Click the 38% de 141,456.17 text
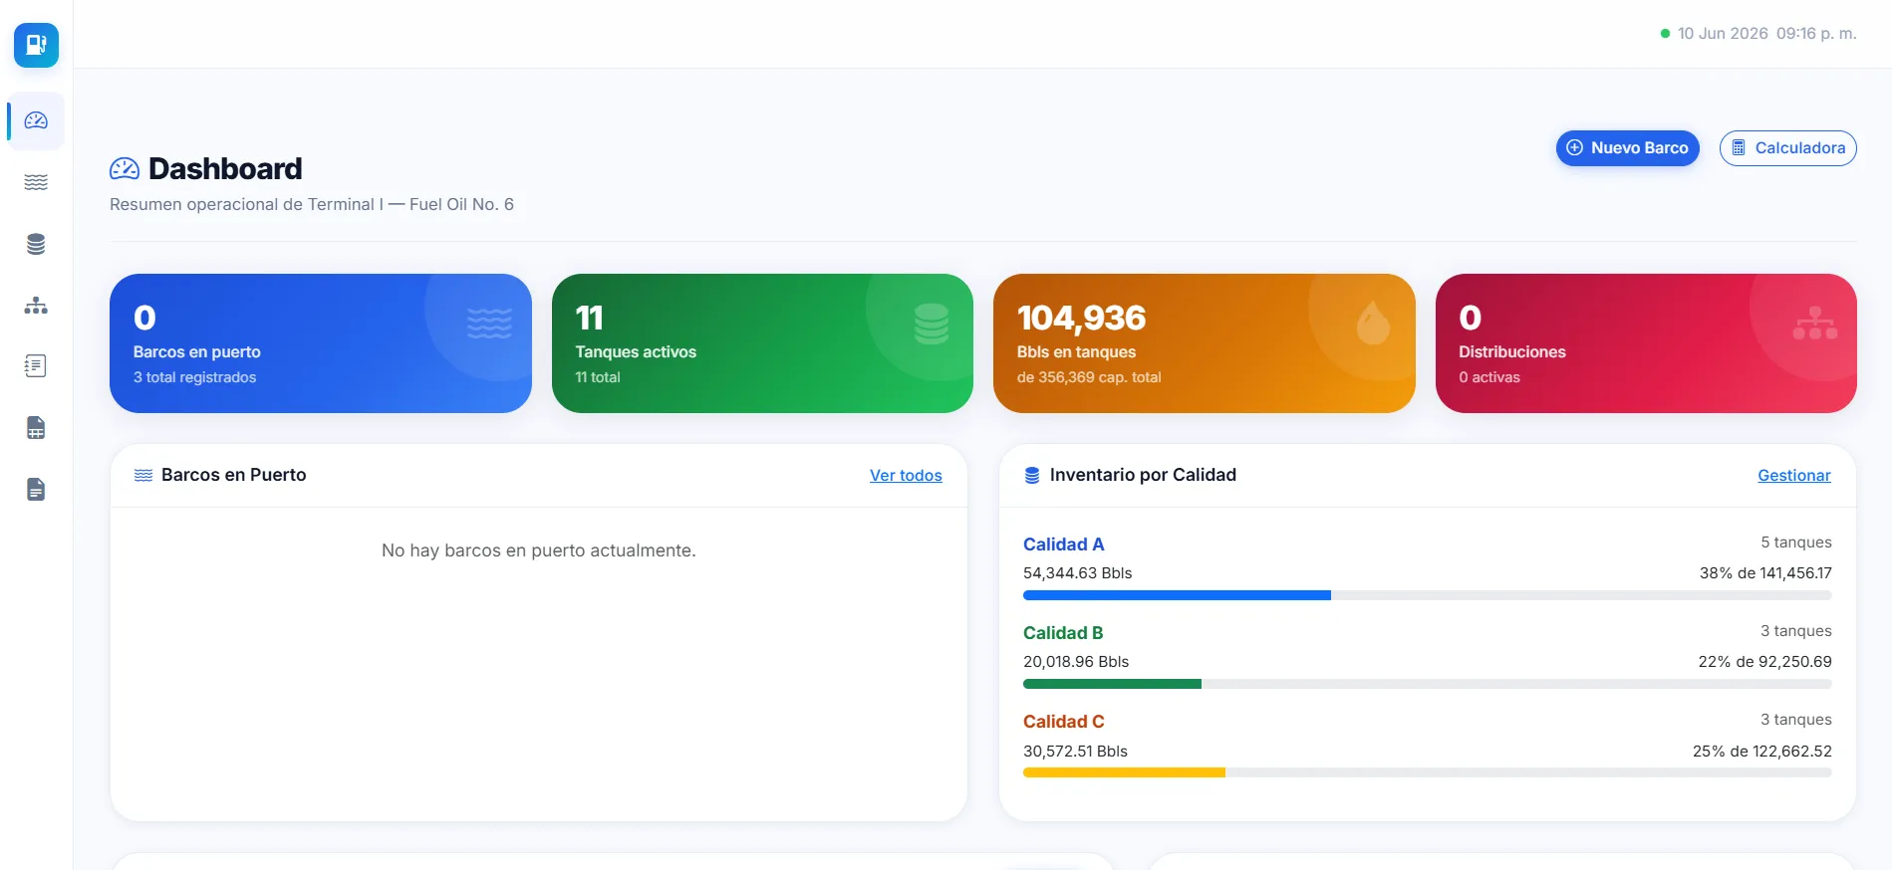 point(1765,573)
